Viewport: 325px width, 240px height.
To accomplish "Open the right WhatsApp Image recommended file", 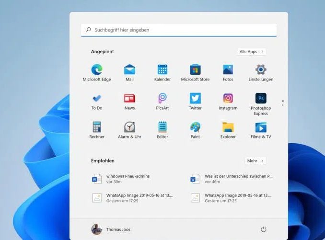I will pos(231,198).
